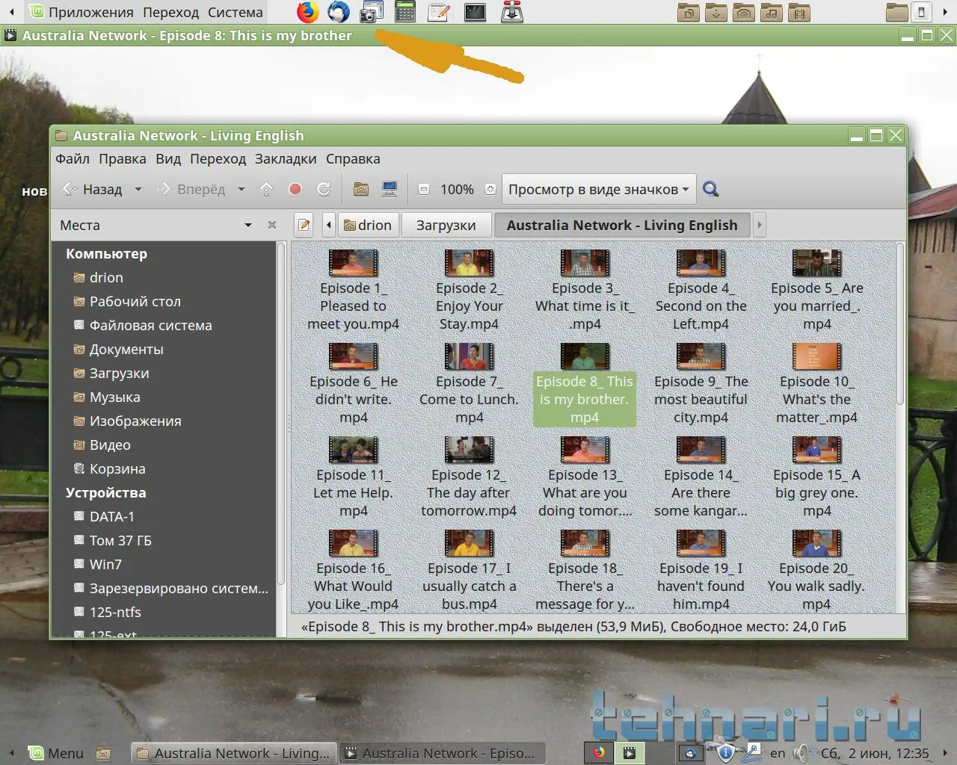Open the screenshot tool in the top panel
The width and height of the screenshot is (957, 765).
(372, 12)
